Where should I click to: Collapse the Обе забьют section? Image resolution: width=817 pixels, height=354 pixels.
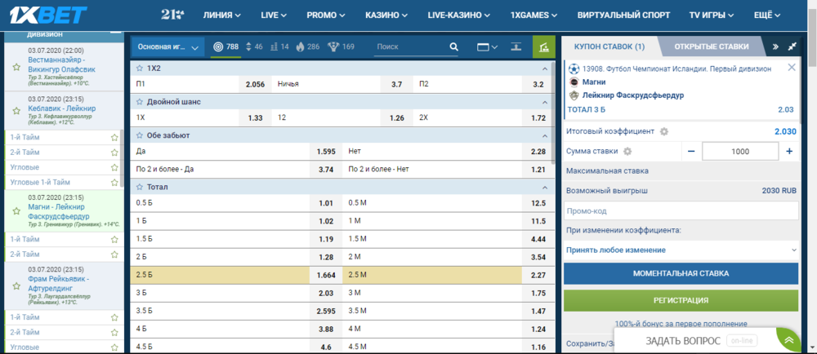[545, 135]
